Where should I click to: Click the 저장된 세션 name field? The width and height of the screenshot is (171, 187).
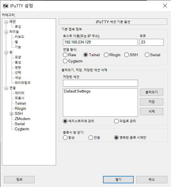100,83
